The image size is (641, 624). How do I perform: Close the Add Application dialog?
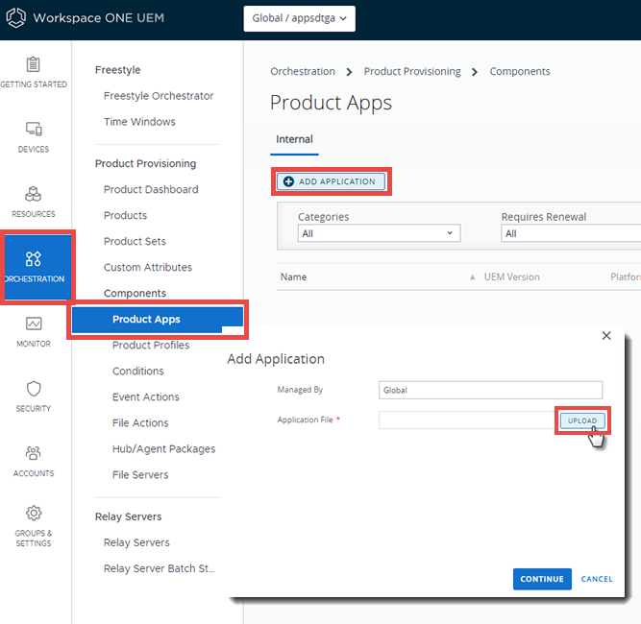[x=606, y=336]
